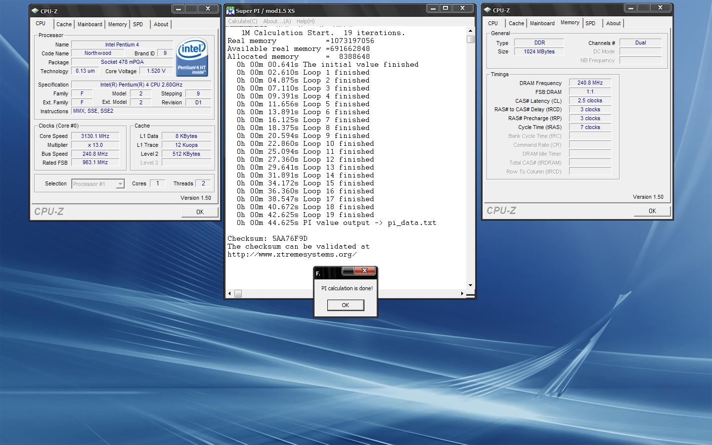Click the scroll-right arrow in Super PI
The height and width of the screenshot is (445, 712).
coord(462,294)
